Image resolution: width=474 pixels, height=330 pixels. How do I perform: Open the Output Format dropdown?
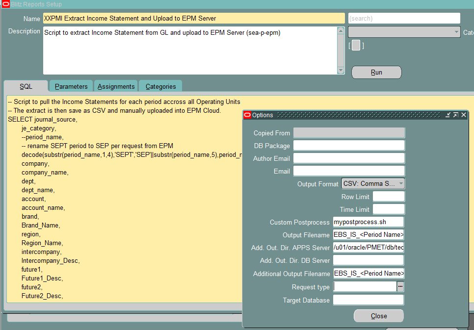coord(373,184)
